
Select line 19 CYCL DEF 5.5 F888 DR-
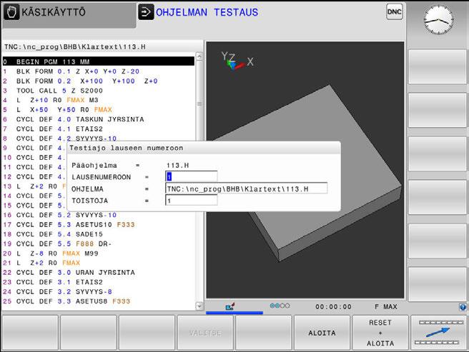click(99, 243)
